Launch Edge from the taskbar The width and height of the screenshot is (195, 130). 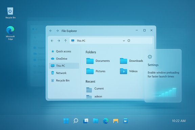pyautogui.click(x=106, y=121)
